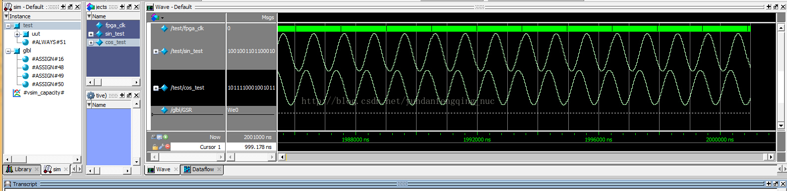Image resolution: width=787 pixels, height=191 pixels.
Task: Click the 2000000 ns timeline label
Action: point(720,140)
